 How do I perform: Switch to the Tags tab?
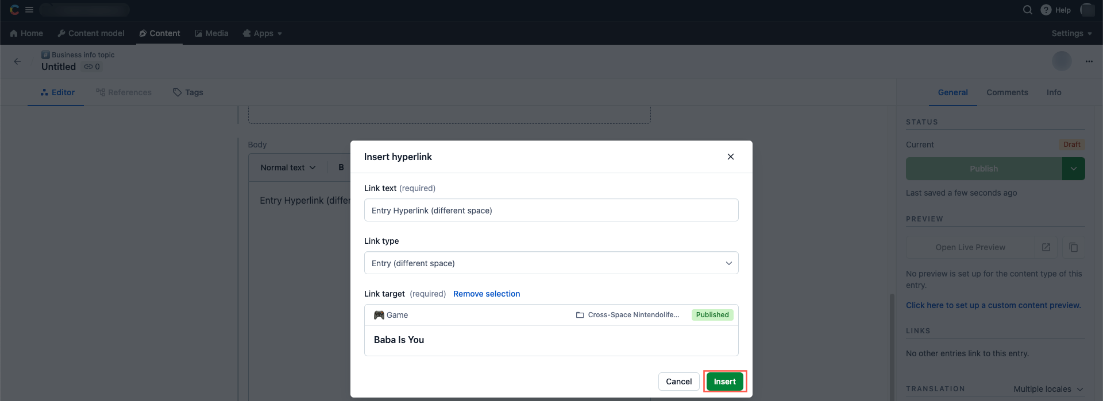coord(188,92)
